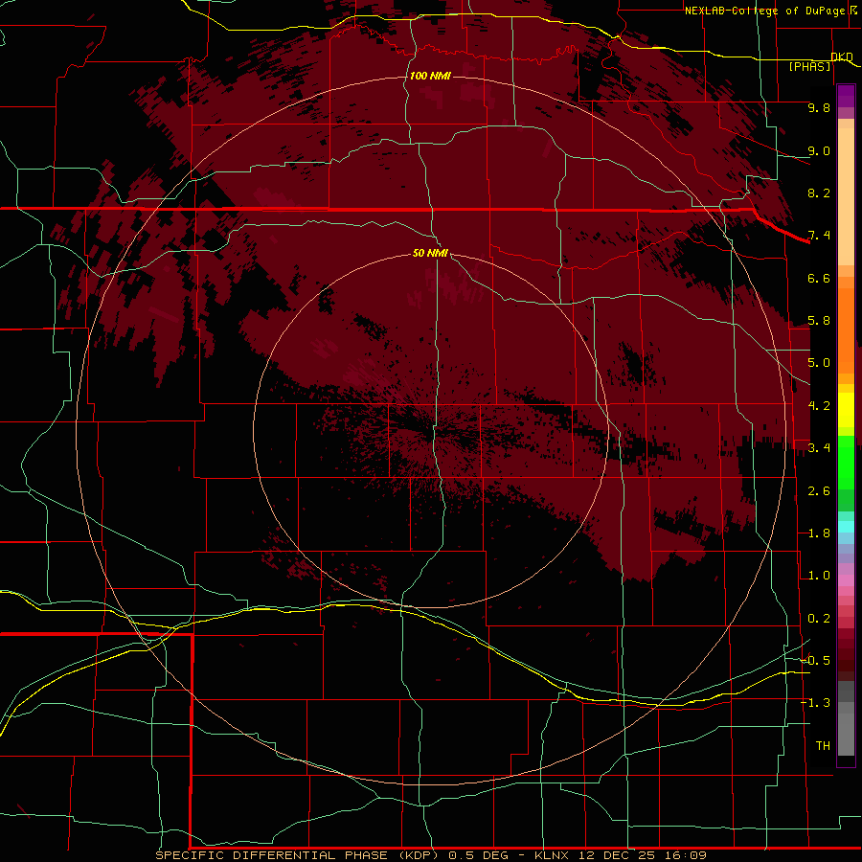Image resolution: width=862 pixels, height=862 pixels.
Task: Click the NEXLAB-College of DuPage label
Action: 765,11
